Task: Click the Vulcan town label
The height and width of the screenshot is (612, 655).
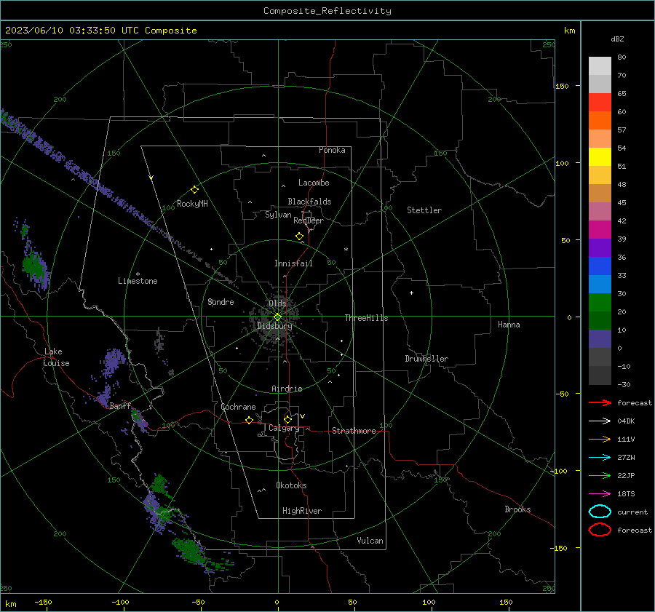Action: 370,541
